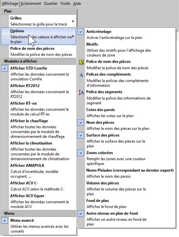This screenshot has height=237, width=179.
Task: Enable Afficher AMAPOLA module
Action: (x=39, y=171)
